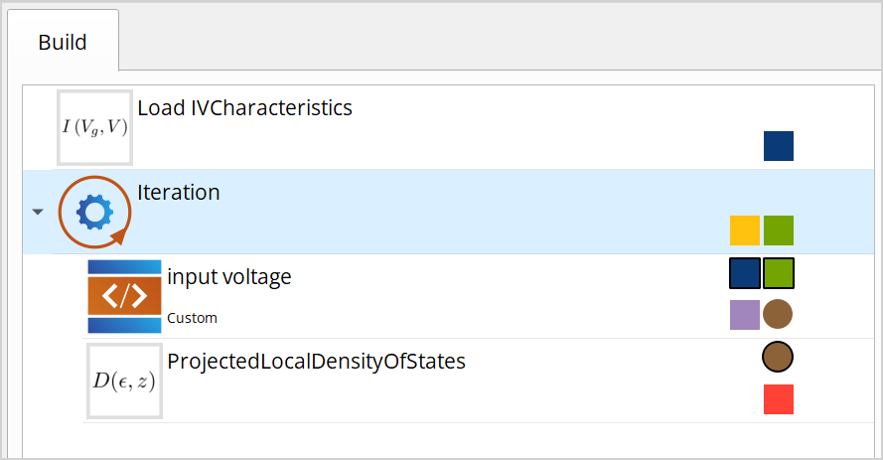
Task: Click the ProjectedLocalDensityOfStates D(ε,z) icon
Action: 124,381
